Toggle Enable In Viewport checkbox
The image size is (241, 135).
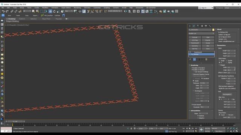point(192,70)
